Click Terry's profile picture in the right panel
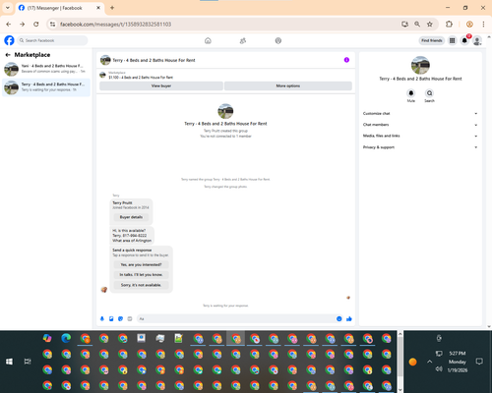This screenshot has height=393, width=492. coord(420,65)
